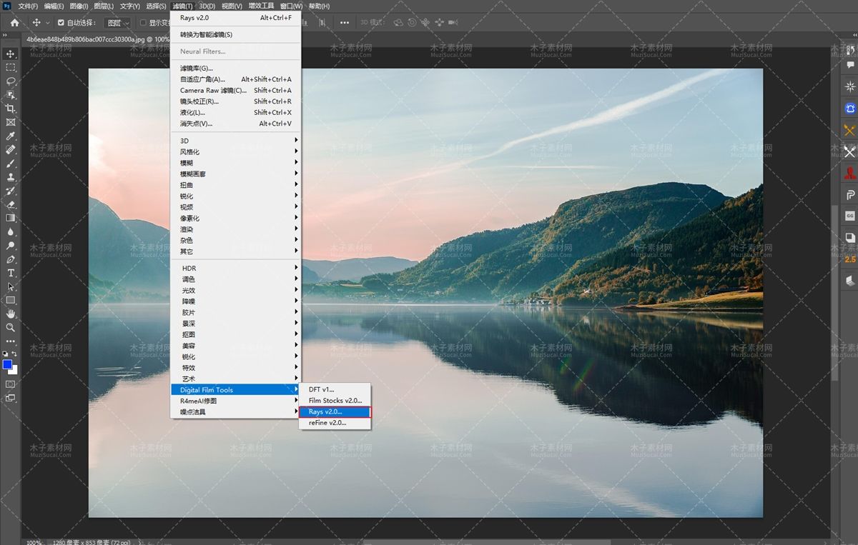Open the orange crossed-tools plugin icon
This screenshot has height=545, width=858.
(x=850, y=130)
